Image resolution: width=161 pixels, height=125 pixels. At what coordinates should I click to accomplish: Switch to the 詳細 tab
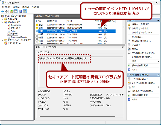click(47, 52)
